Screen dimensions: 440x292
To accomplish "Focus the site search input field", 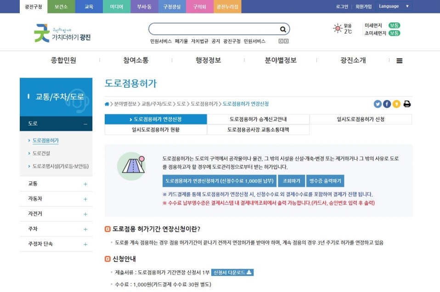I will point(214,29).
